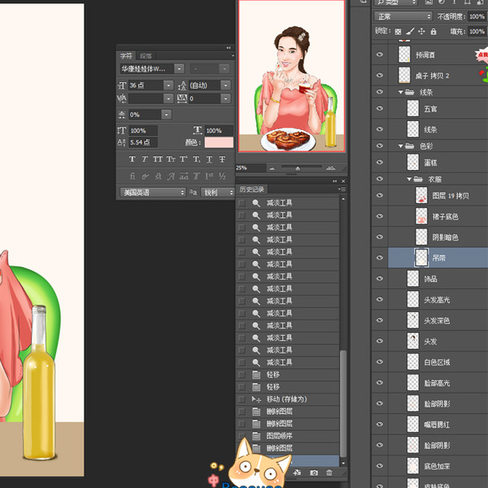This screenshot has height=488, width=488.
Task: Toggle strikethrough text style
Action: tap(222, 159)
